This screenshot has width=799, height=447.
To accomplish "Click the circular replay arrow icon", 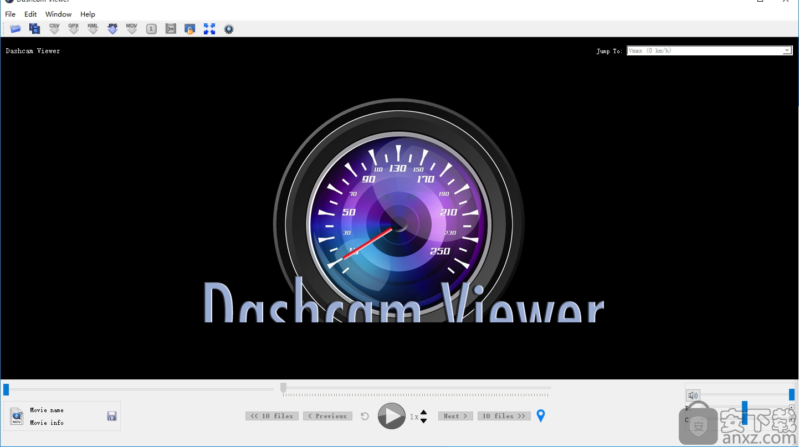I will pyautogui.click(x=365, y=416).
